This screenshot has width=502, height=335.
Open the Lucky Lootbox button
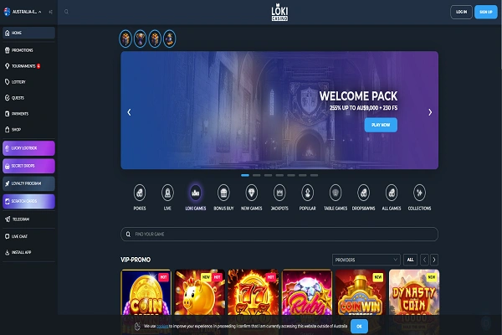click(28, 148)
